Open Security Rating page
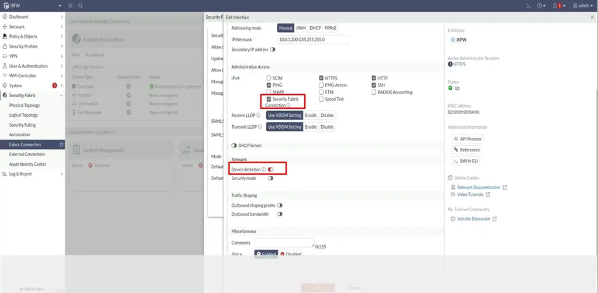The height and width of the screenshot is (293, 598). tap(22, 125)
